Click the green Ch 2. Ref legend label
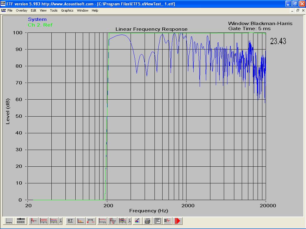Image resolution: width=306 pixels, height=229 pixels. [x=40, y=25]
